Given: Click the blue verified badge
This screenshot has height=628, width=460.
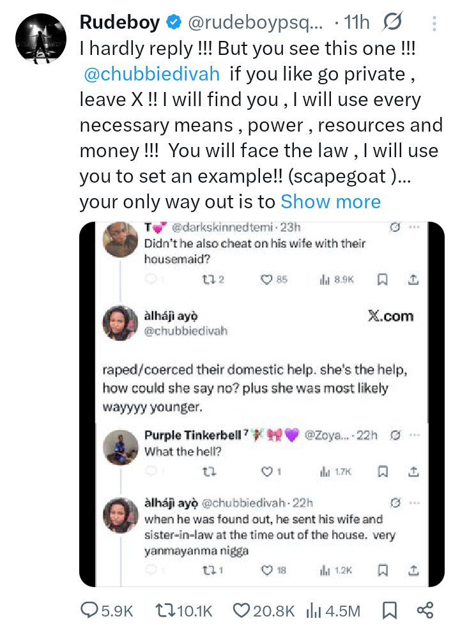Looking at the screenshot, I should pos(173,23).
